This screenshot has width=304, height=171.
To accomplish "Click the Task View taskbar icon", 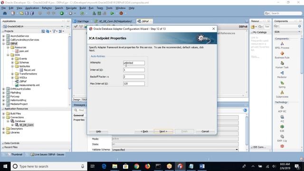I will click(x=93, y=166).
